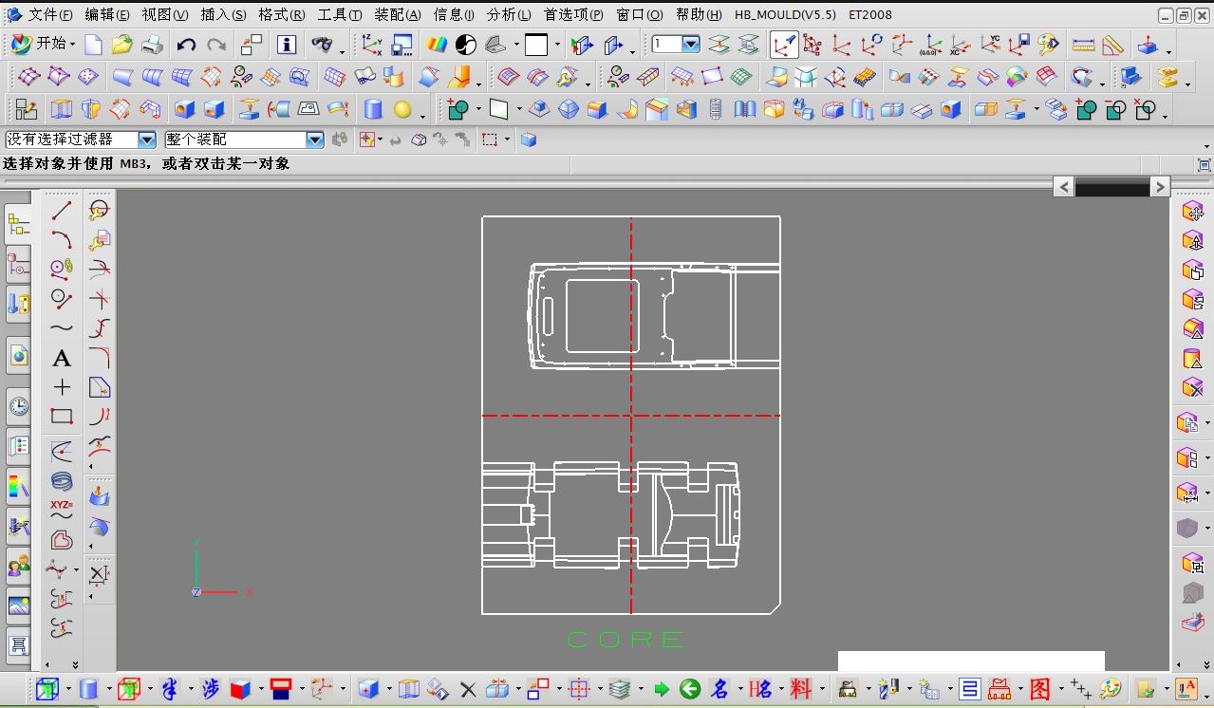
Task: Create a cylinder with the Cylinder icon
Action: coord(373,109)
